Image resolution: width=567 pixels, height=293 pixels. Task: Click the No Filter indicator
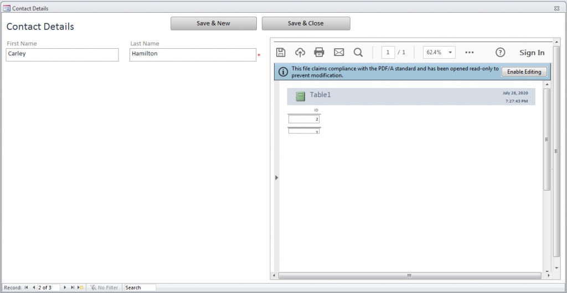[104, 287]
